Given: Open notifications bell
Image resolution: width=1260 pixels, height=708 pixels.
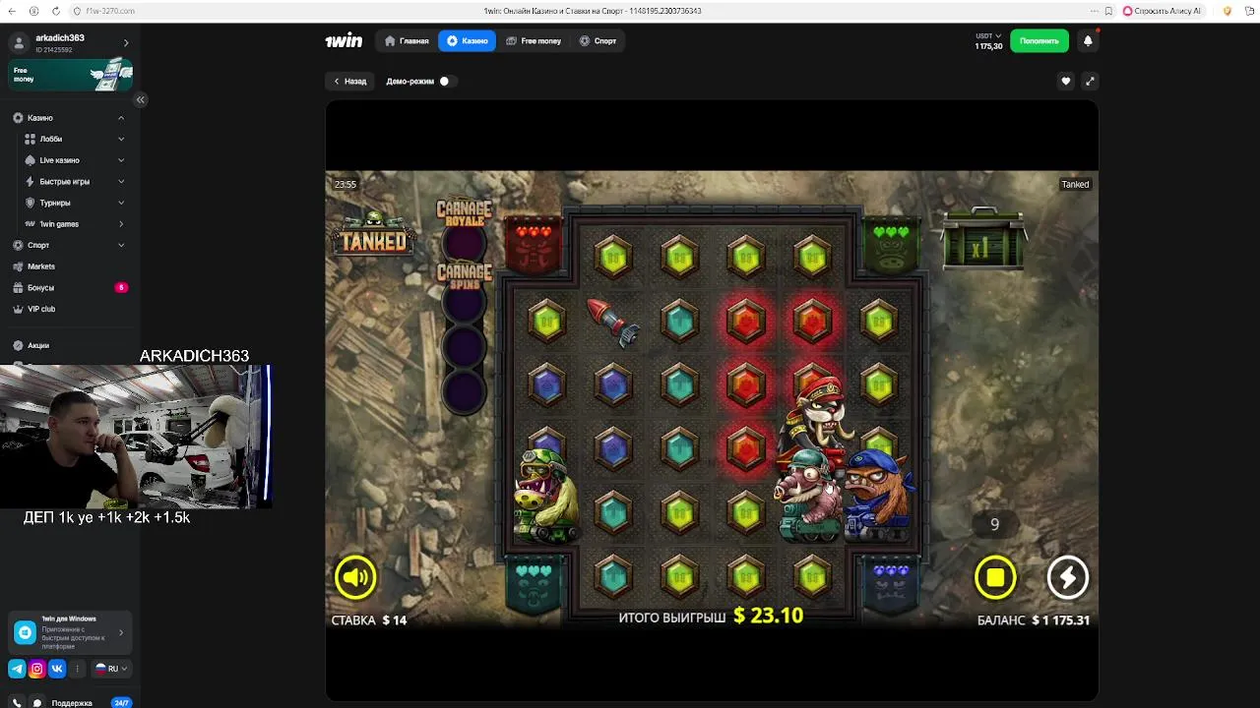Looking at the screenshot, I should tap(1088, 41).
